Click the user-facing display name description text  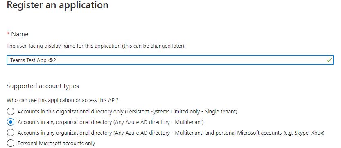pyautogui.click(x=96, y=46)
